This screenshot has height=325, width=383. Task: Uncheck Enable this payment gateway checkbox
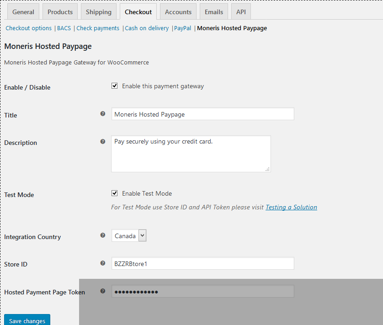[115, 86]
